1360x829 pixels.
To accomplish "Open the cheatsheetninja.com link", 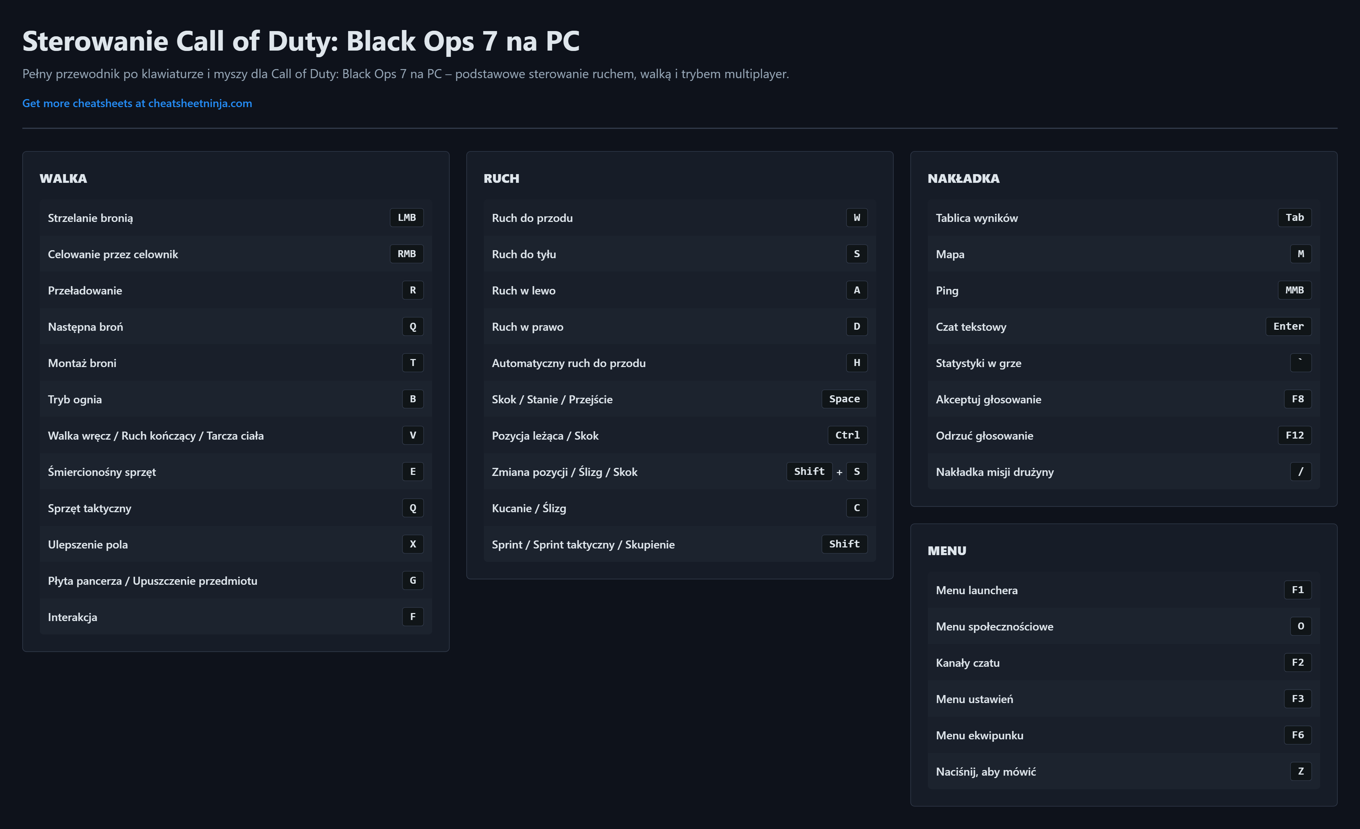I will tap(137, 103).
